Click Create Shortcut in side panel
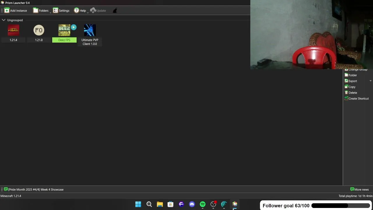This screenshot has height=210, width=373. (357, 99)
